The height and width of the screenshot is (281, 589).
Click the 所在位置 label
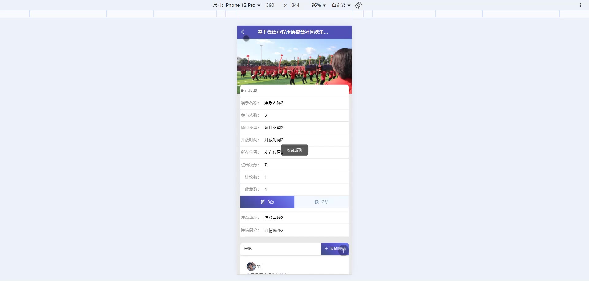click(x=250, y=152)
